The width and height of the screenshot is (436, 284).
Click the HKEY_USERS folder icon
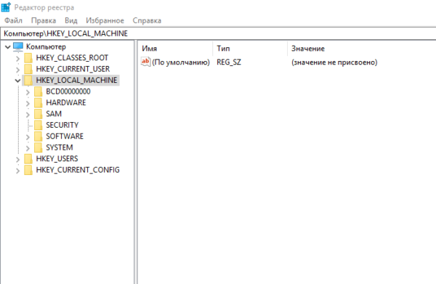(x=28, y=158)
